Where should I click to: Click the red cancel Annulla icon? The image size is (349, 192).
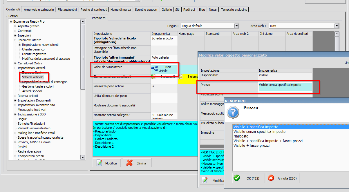point(271,178)
